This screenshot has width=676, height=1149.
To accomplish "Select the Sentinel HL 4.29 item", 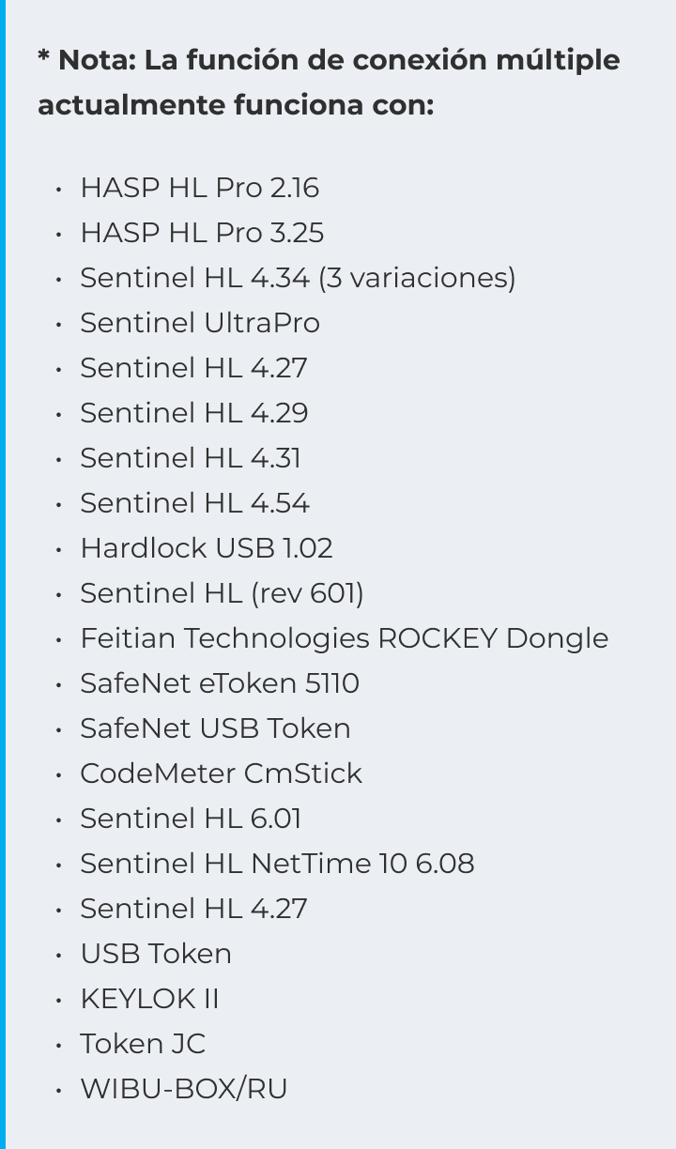I will [194, 413].
